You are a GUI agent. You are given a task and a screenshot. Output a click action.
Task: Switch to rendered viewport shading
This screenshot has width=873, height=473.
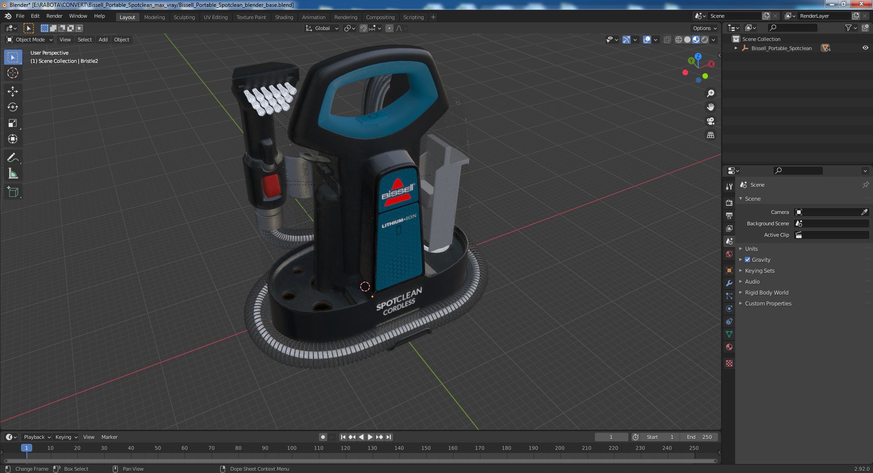[x=705, y=40]
